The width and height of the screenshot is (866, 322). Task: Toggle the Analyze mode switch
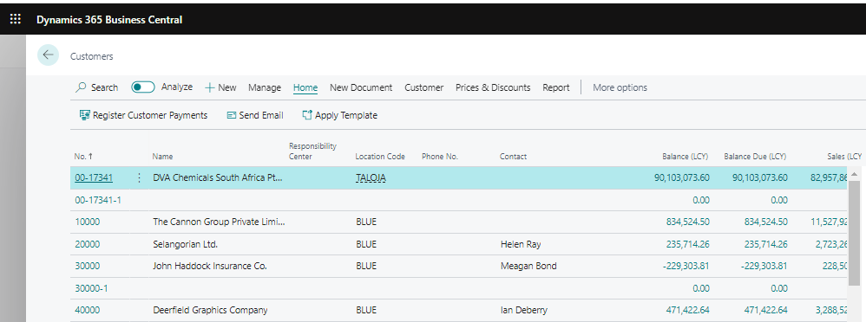[x=143, y=87]
